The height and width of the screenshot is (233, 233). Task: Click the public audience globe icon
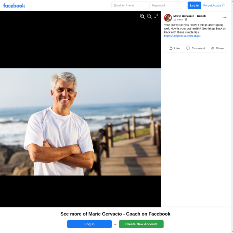[x=186, y=19]
